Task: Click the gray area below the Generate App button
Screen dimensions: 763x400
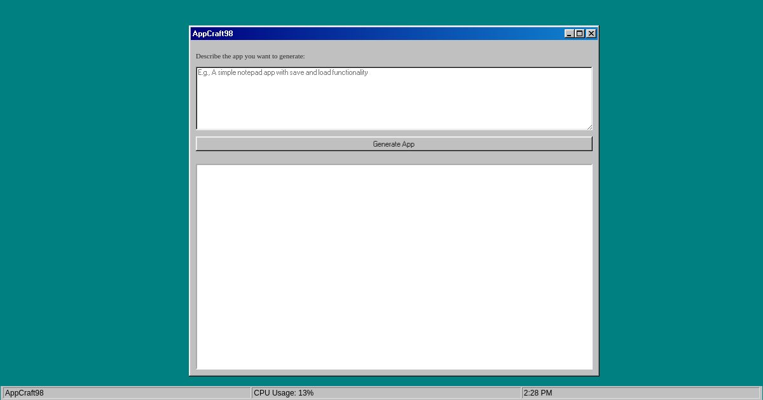Action: click(x=394, y=157)
